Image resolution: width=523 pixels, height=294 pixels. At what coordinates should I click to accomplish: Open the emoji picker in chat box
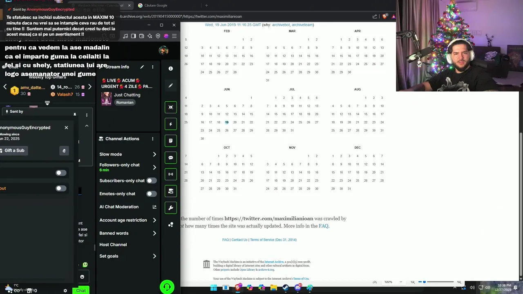[82, 277]
